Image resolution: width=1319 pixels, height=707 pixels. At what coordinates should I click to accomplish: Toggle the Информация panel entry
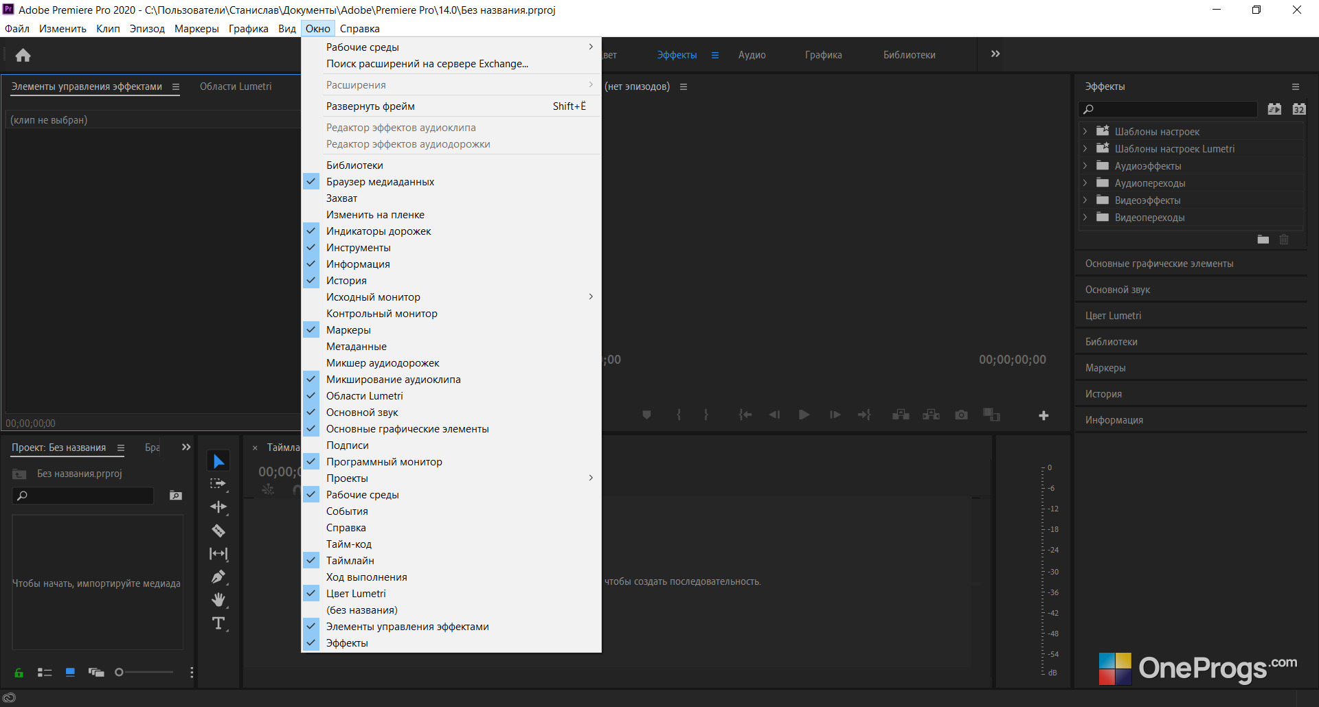(x=451, y=264)
